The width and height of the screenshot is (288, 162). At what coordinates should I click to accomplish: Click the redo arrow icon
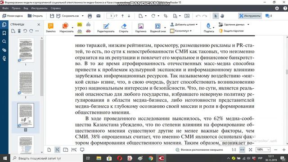click(205, 16)
